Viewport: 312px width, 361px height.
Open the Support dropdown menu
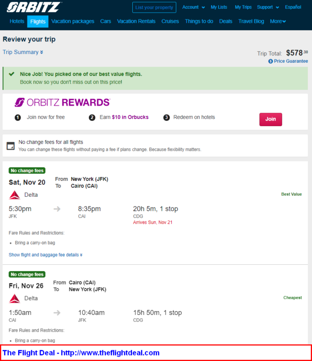click(268, 7)
